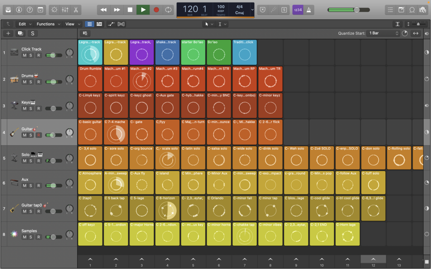Viewport: 431px width, 269px height.
Task: Click the global solo S button in track header
Action: [33, 33]
